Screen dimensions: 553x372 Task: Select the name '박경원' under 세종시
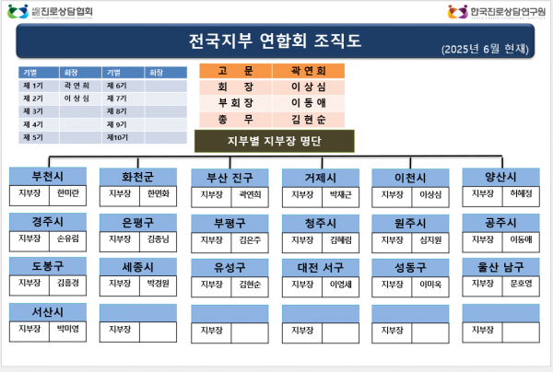[159, 284]
